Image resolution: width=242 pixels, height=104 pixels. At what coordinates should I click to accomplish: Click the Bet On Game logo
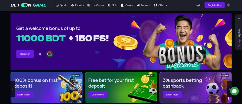click(29, 5)
